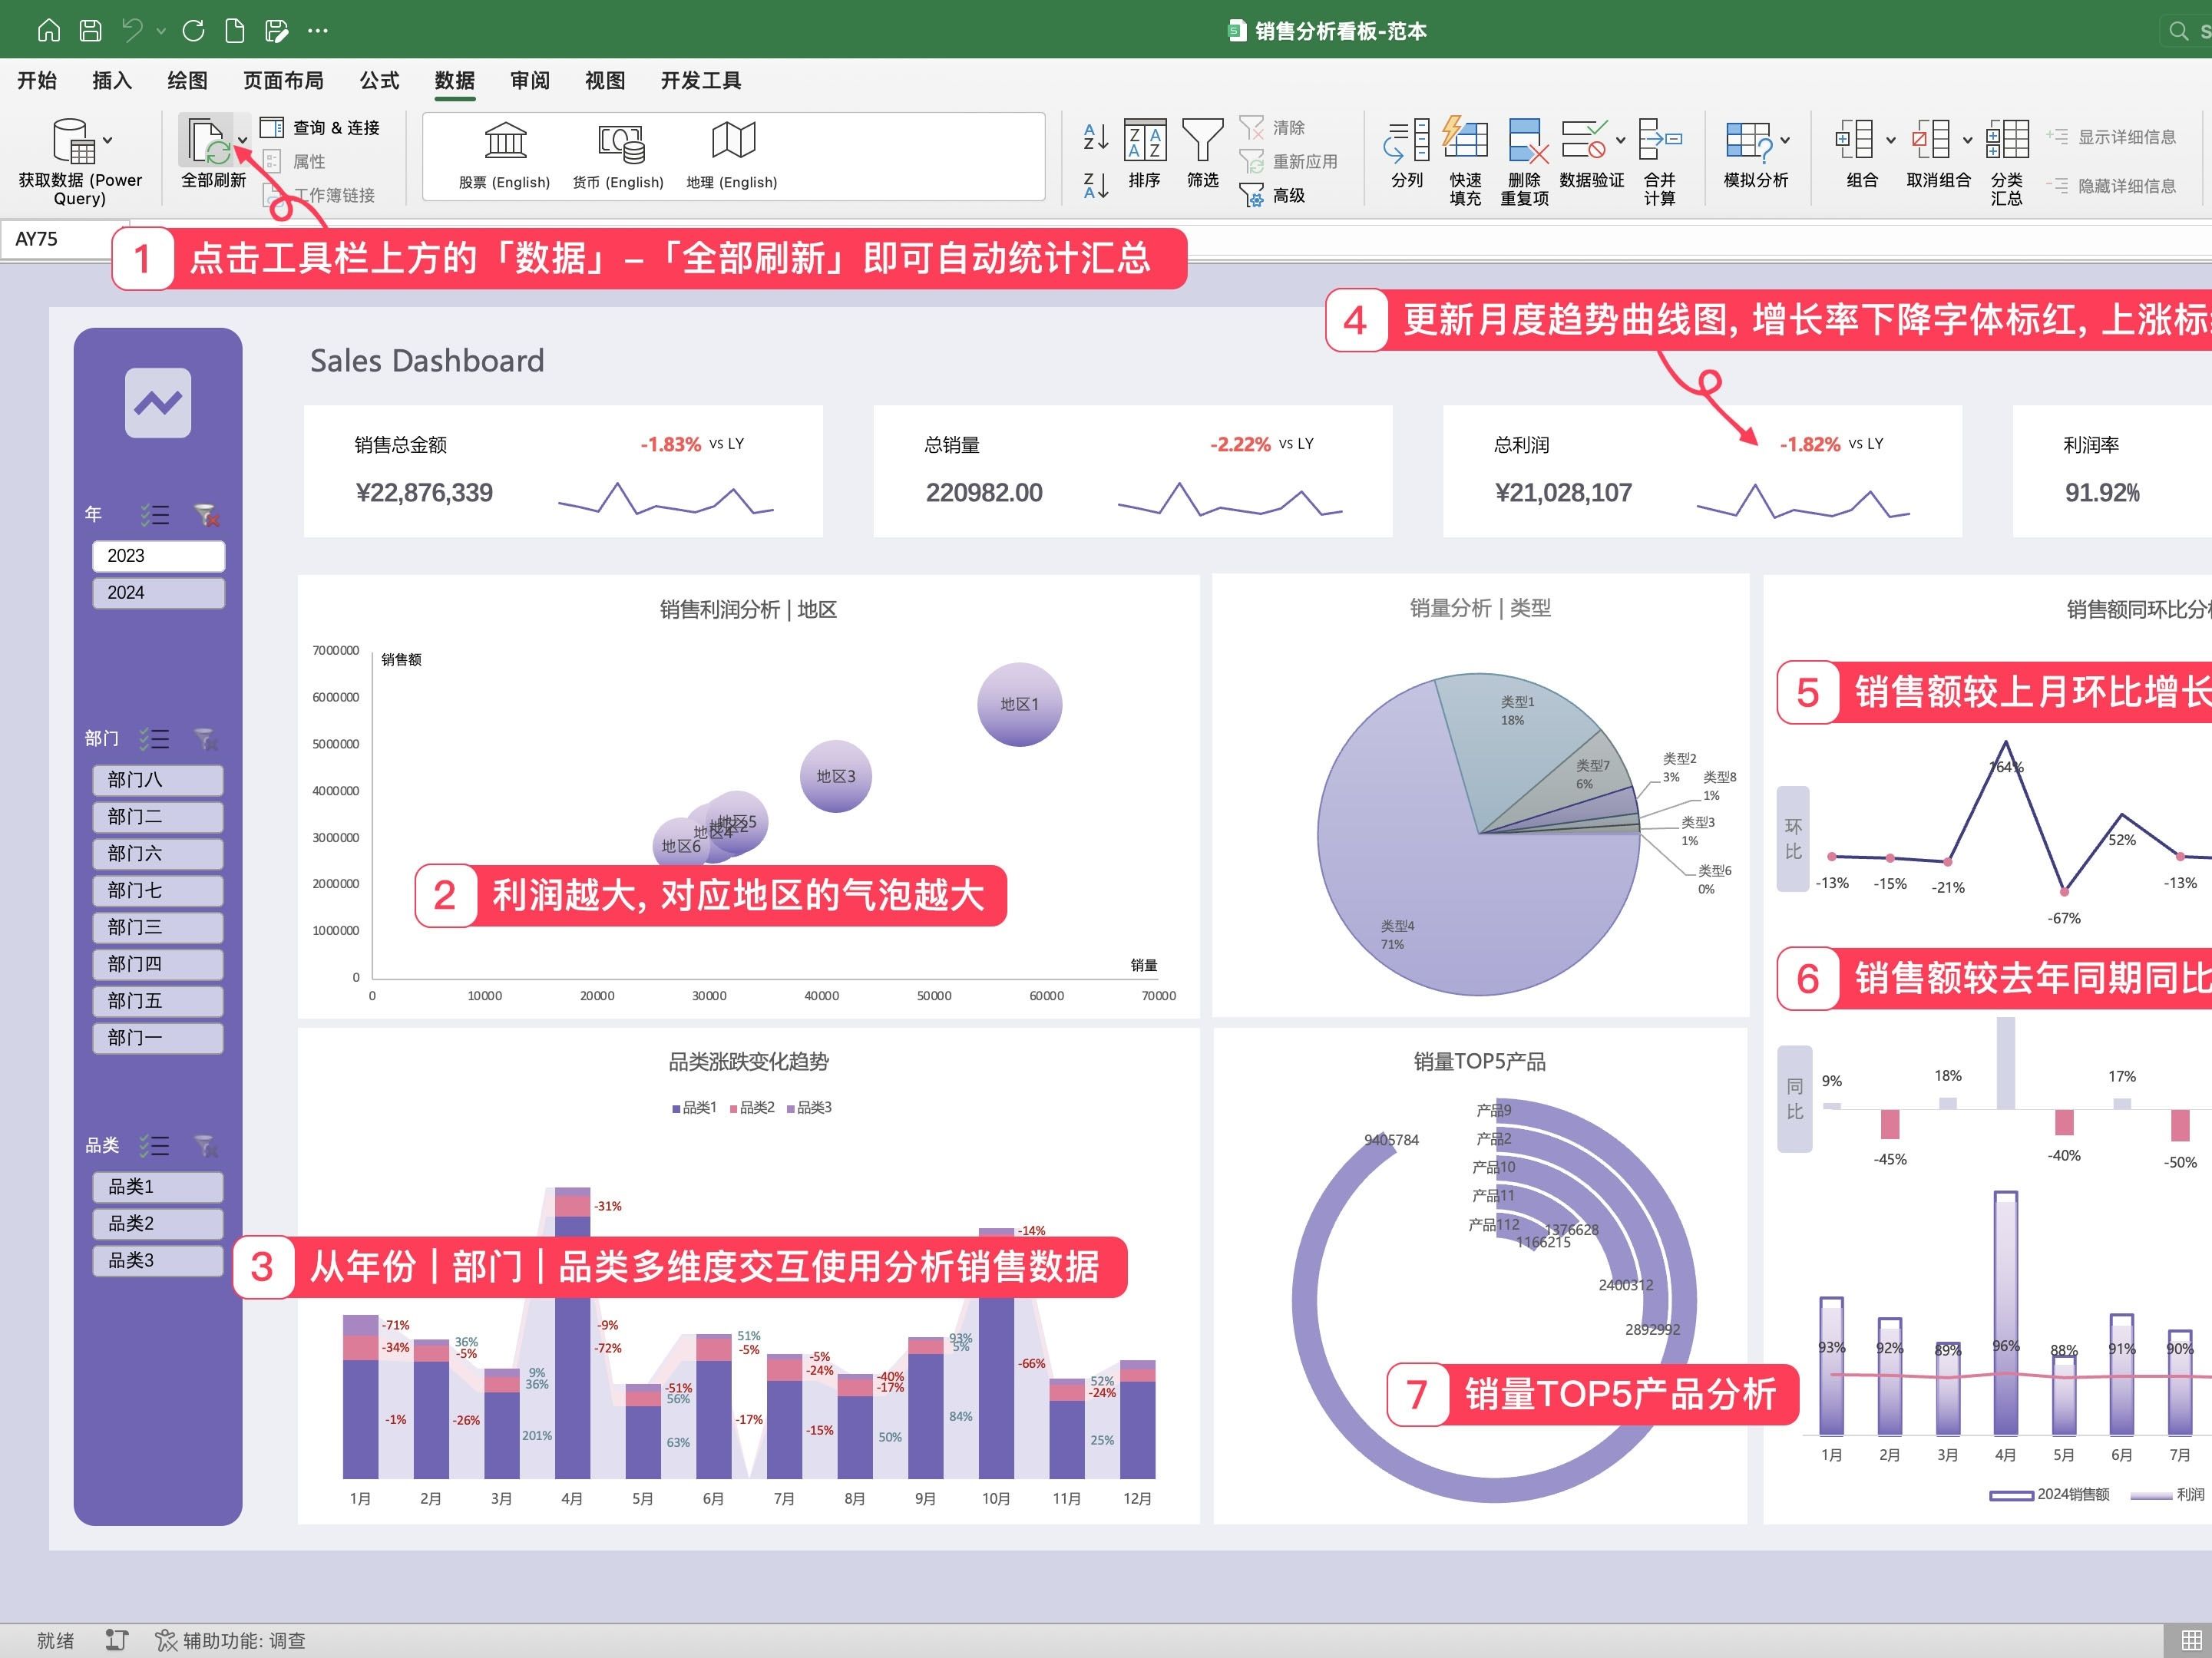The height and width of the screenshot is (1658, 2212).
Task: Select the 货币 (English) data type
Action: tap(619, 155)
